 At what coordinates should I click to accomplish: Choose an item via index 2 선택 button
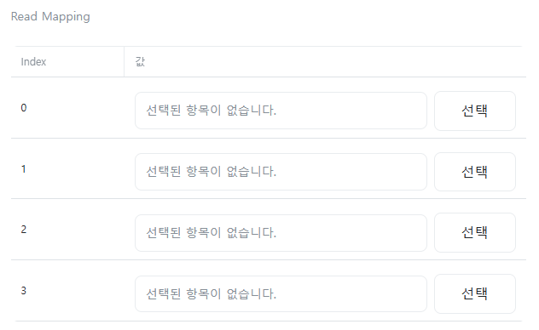click(475, 233)
